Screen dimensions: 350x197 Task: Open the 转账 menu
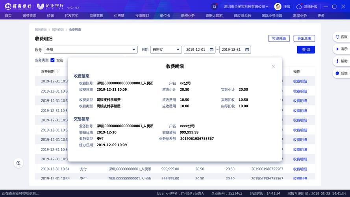click(50, 16)
